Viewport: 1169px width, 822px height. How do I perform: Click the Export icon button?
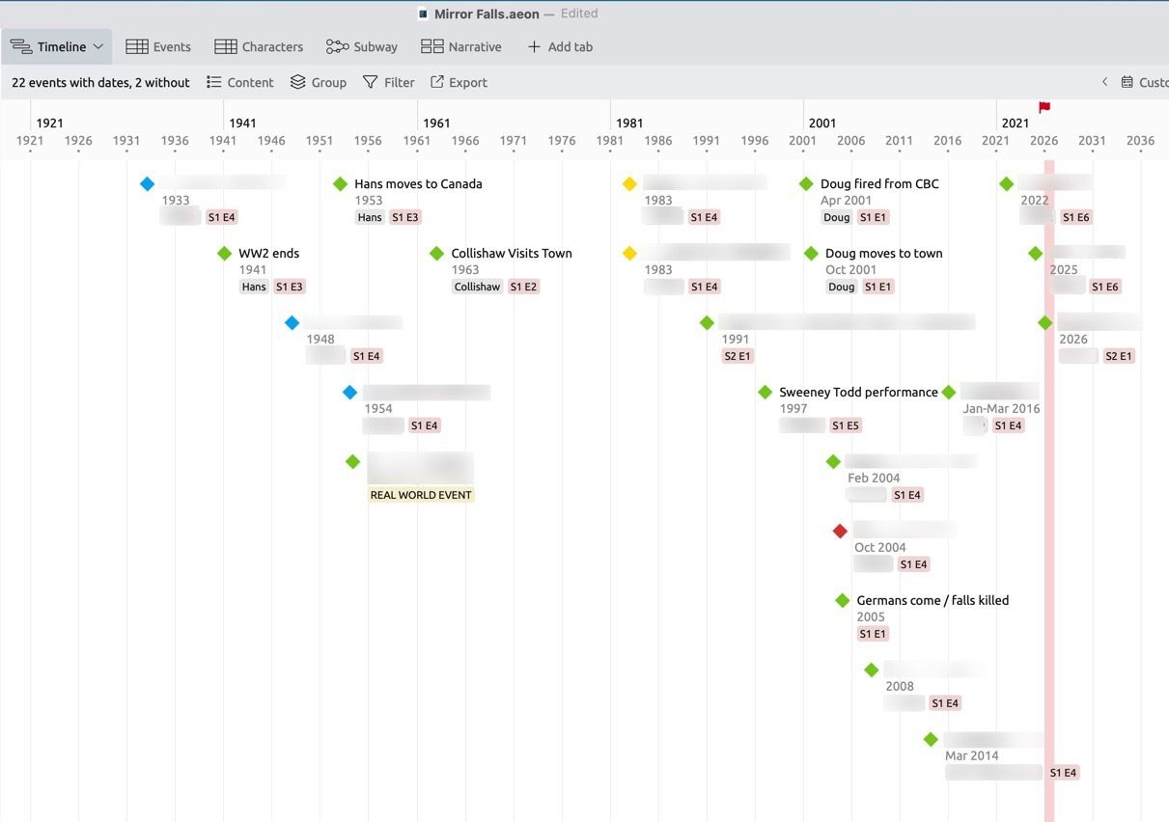tap(437, 82)
